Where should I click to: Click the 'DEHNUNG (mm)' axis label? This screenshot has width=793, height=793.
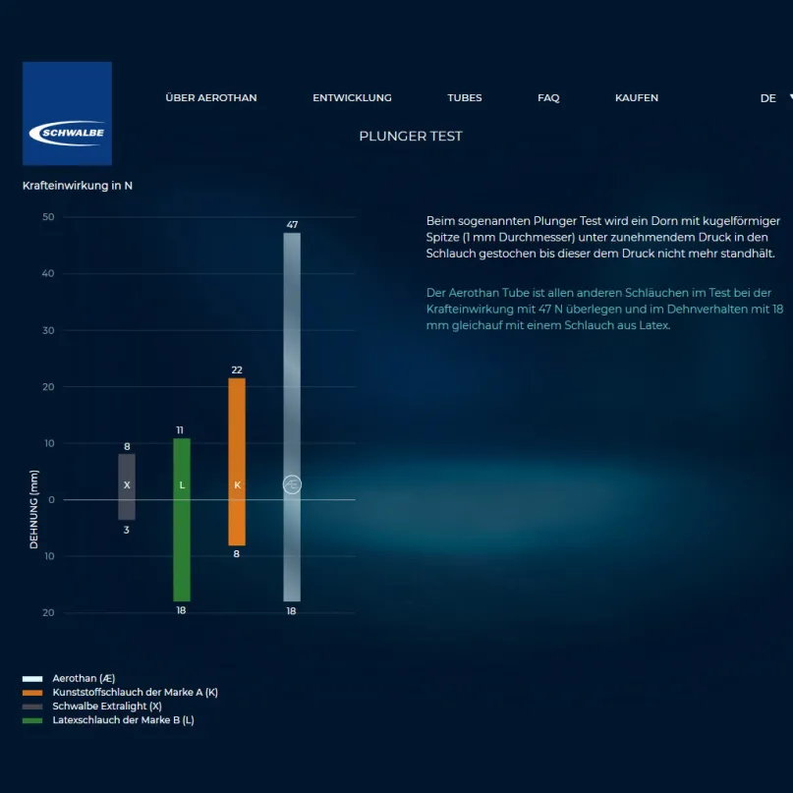(x=33, y=509)
